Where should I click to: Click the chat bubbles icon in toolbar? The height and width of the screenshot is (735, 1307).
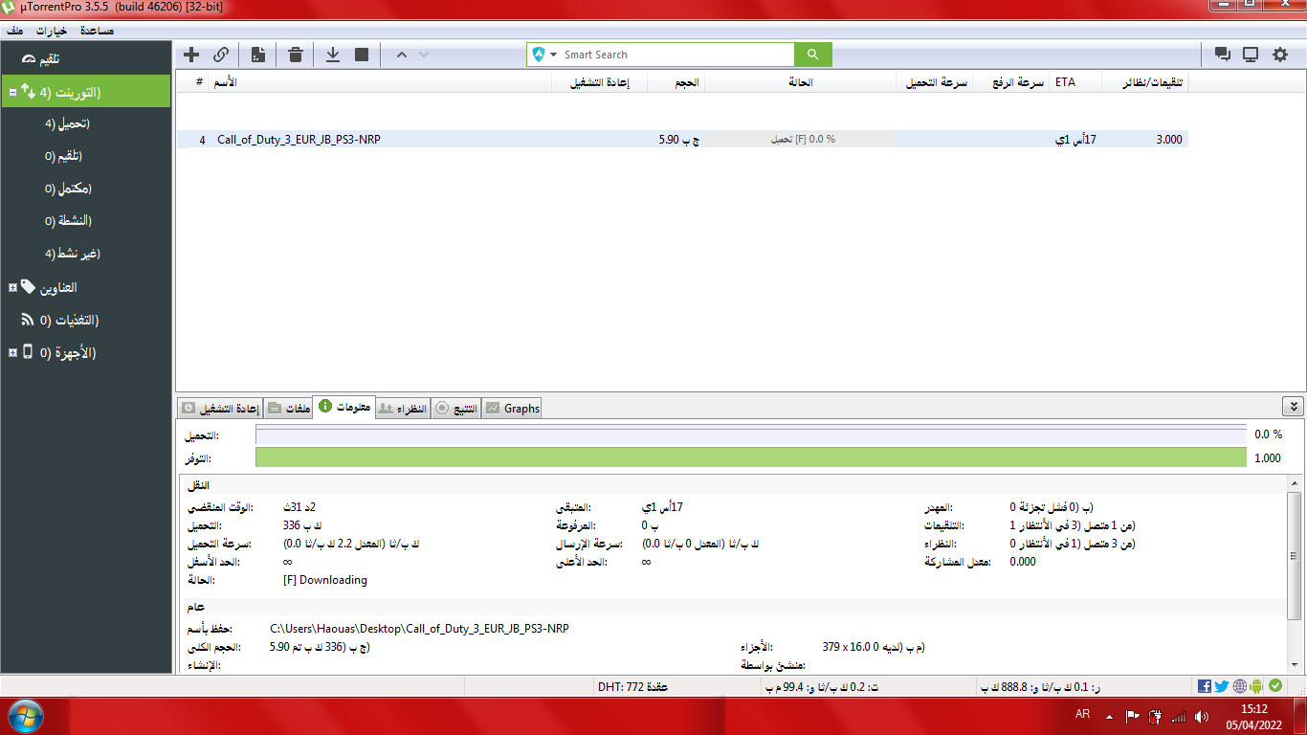1222,55
